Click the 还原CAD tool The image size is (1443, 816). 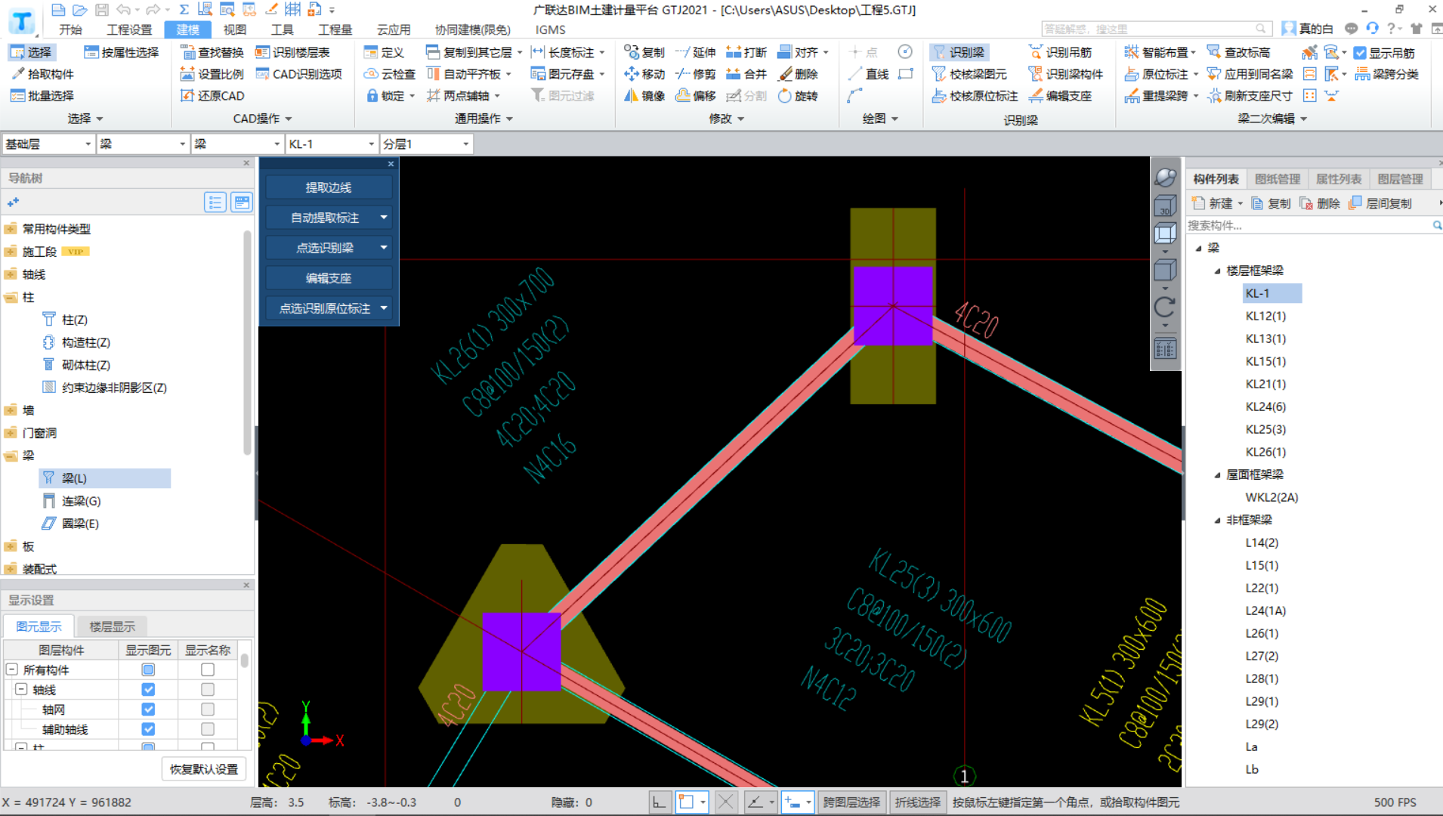click(x=212, y=96)
